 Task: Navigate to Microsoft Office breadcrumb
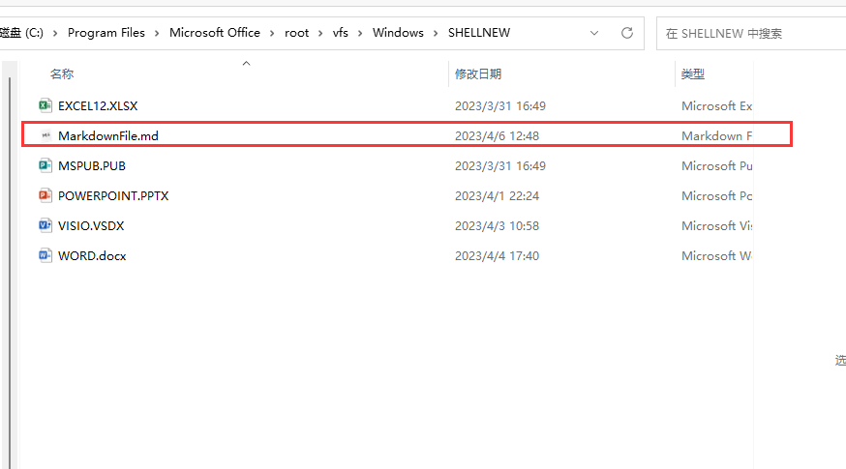point(215,33)
